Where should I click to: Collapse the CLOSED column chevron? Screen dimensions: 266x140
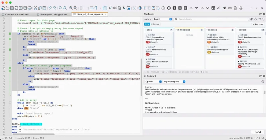point(238,30)
